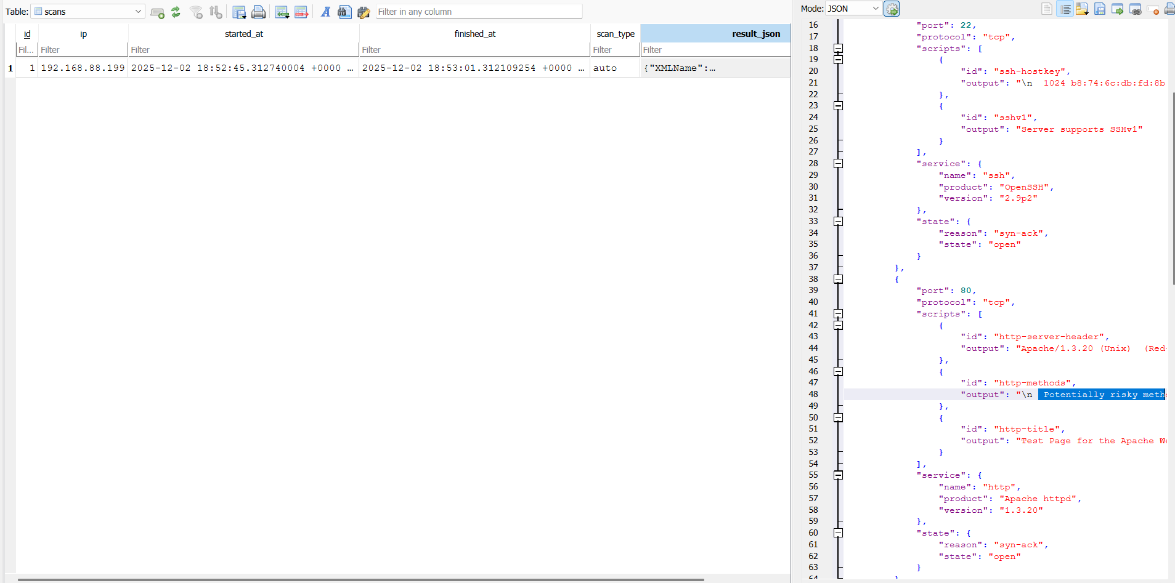Export cell contents to file icon
Viewport: 1175px width, 583px height.
1100,9
